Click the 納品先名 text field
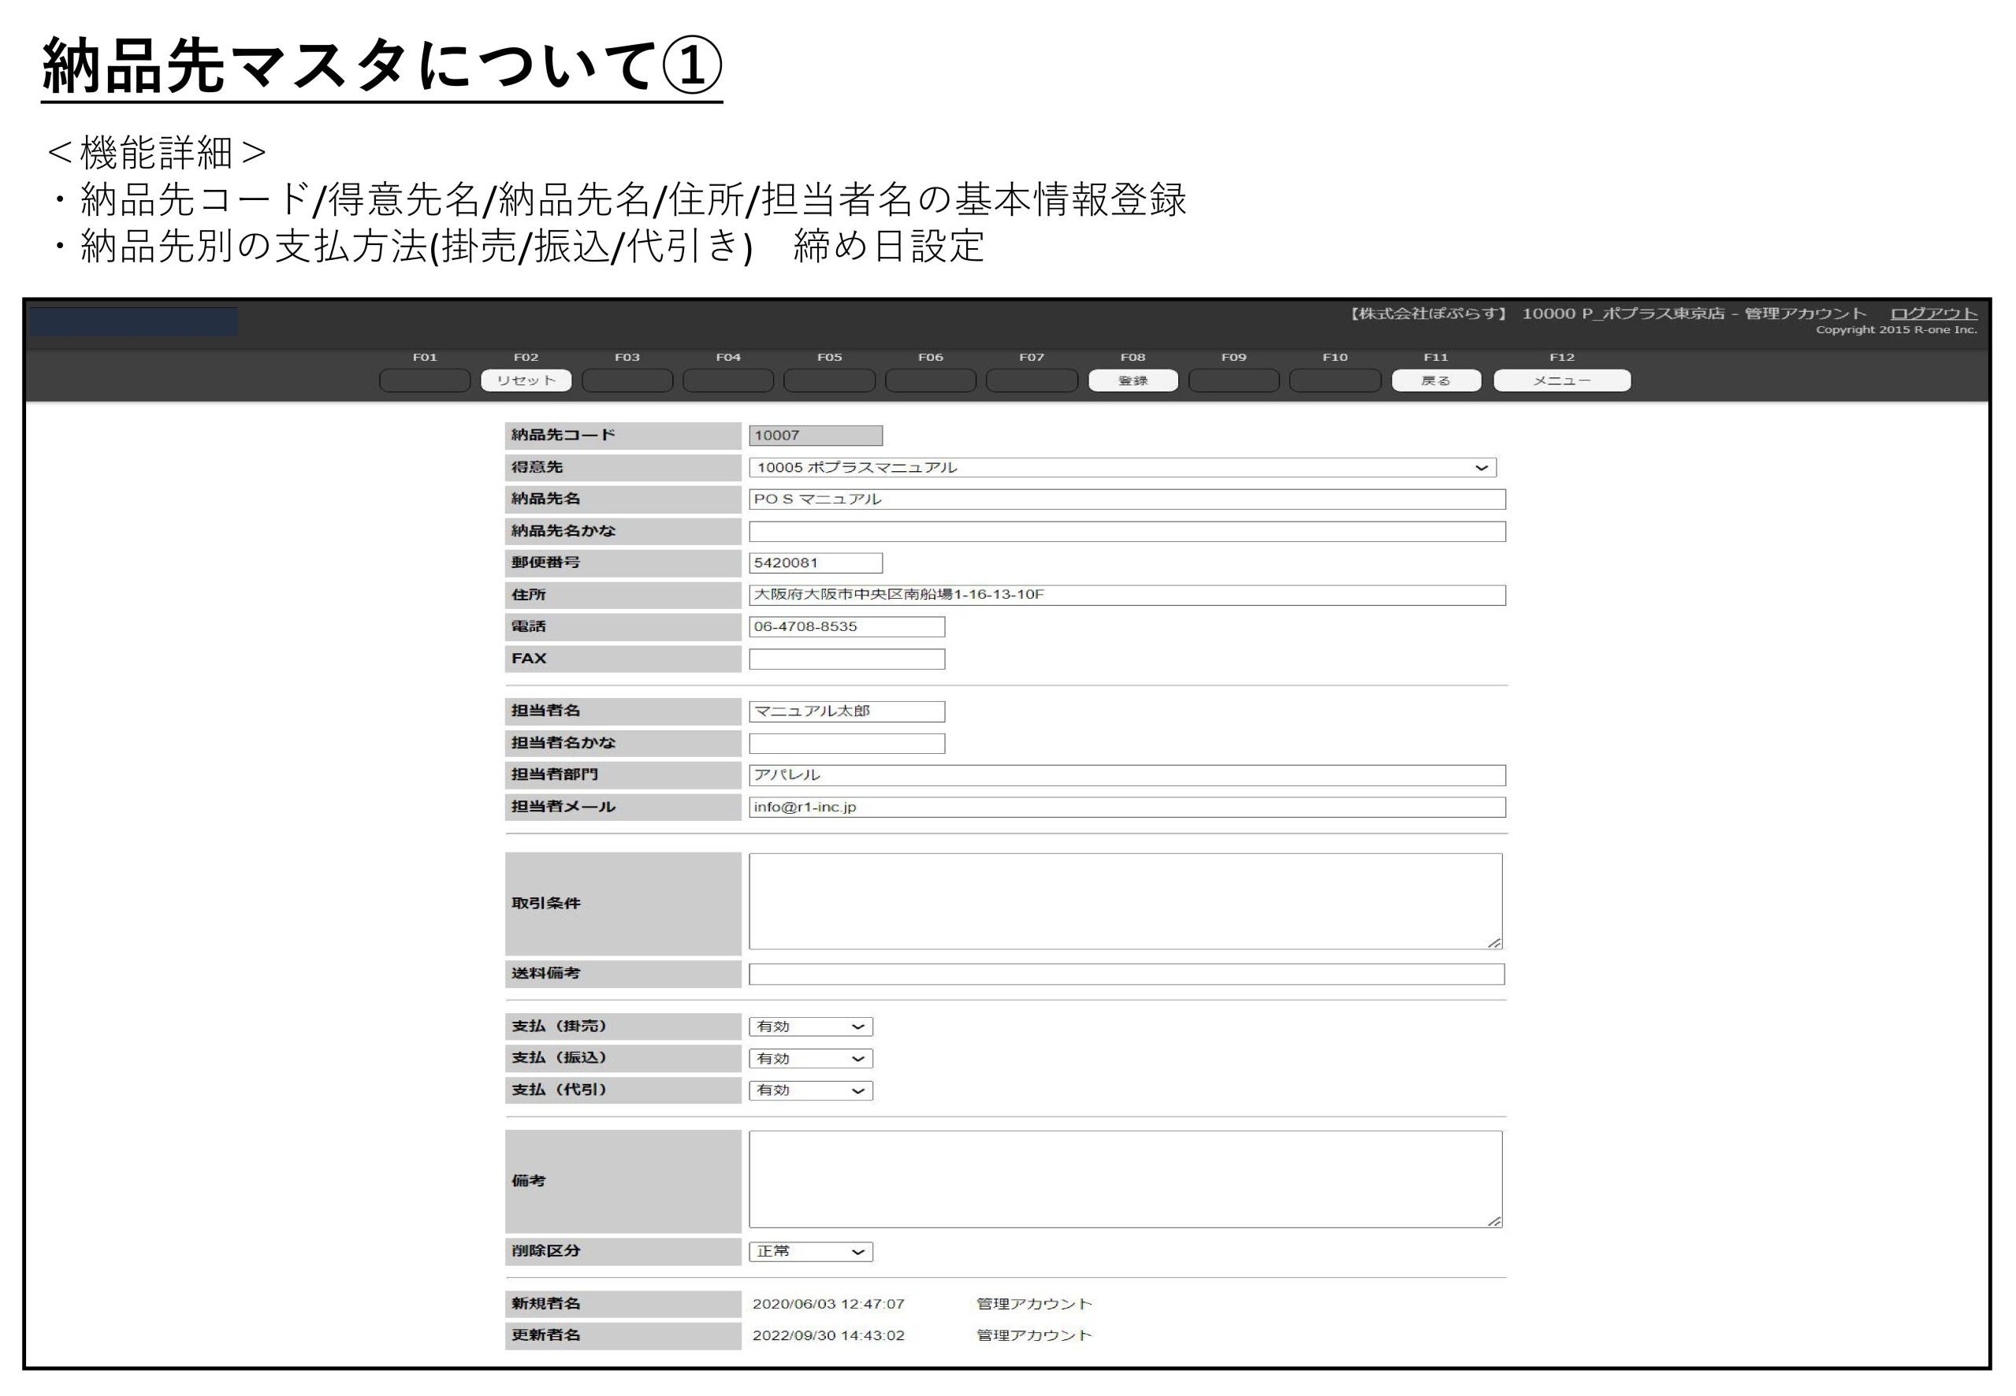This screenshot has height=1396, width=2016. point(1126,499)
